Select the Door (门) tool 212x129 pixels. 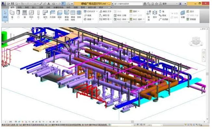tap(18, 14)
